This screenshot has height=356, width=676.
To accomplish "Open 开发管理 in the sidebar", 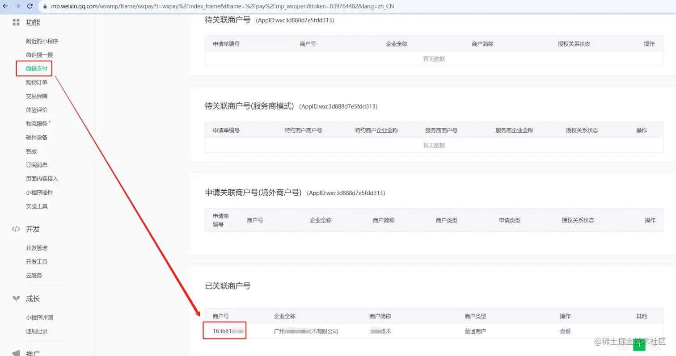I will coord(37,248).
